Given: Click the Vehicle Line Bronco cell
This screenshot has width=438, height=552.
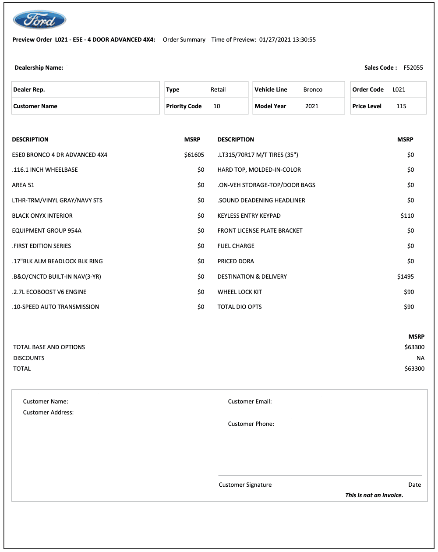Looking at the screenshot, I should (x=299, y=89).
